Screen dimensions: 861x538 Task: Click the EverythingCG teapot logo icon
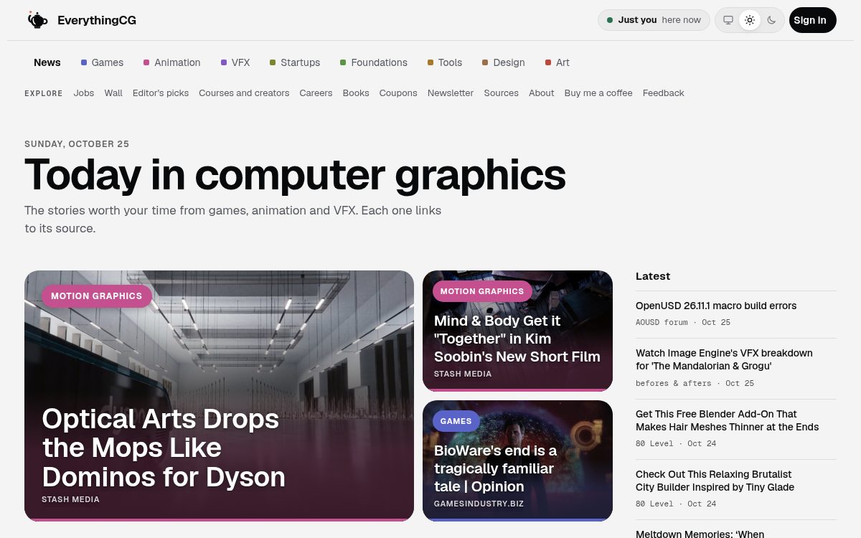(37, 20)
